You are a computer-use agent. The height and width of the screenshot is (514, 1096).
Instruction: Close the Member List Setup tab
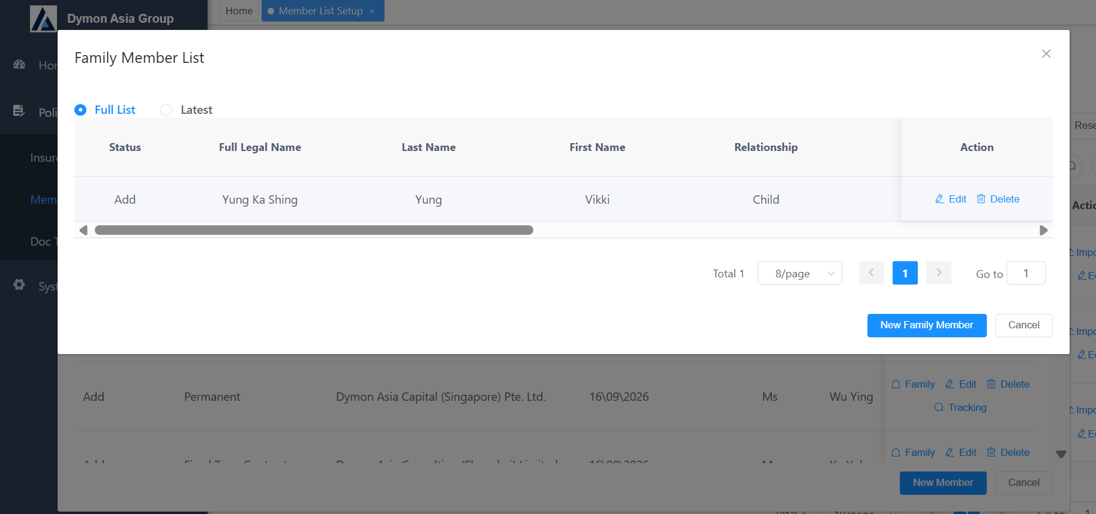pyautogui.click(x=372, y=11)
